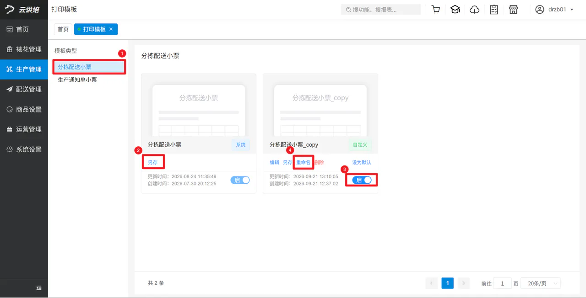
Task: Click the 裱花管理 icon in the sidebar
Action: 10,49
